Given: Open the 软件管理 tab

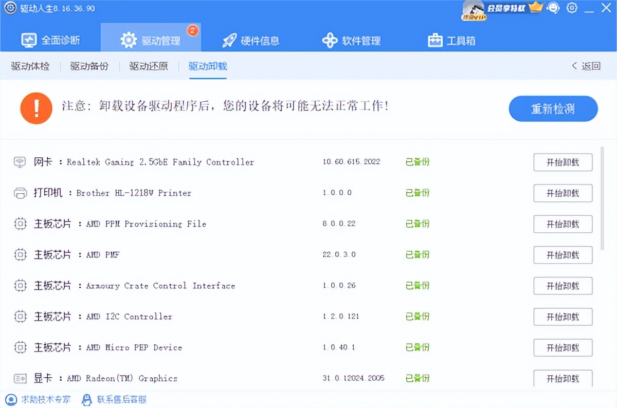Looking at the screenshot, I should [351, 40].
